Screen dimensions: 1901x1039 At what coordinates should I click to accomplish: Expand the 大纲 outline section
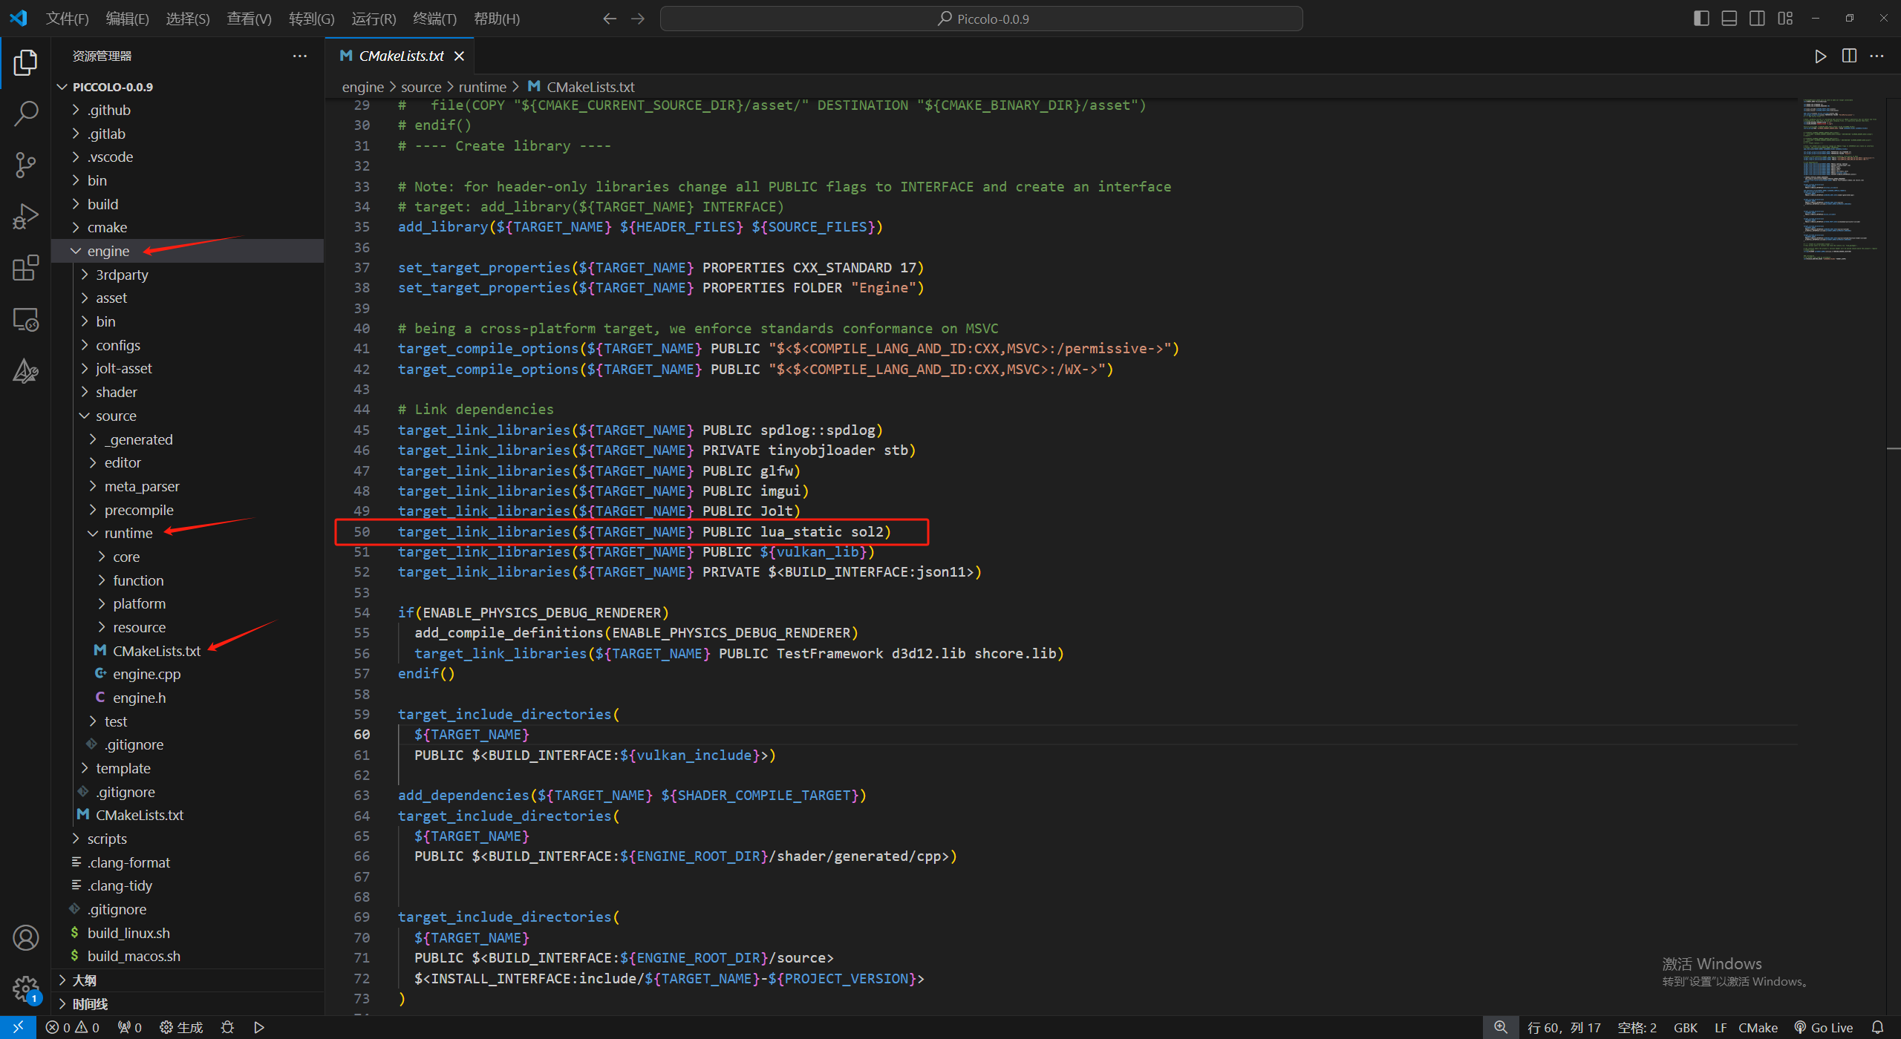(85, 980)
